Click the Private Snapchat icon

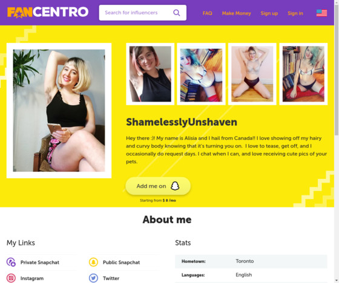point(11,262)
